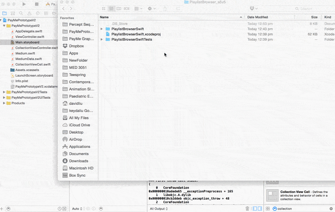Open the Find navigator in Xcode
This screenshot has width=335, height=212.
click(21, 13)
